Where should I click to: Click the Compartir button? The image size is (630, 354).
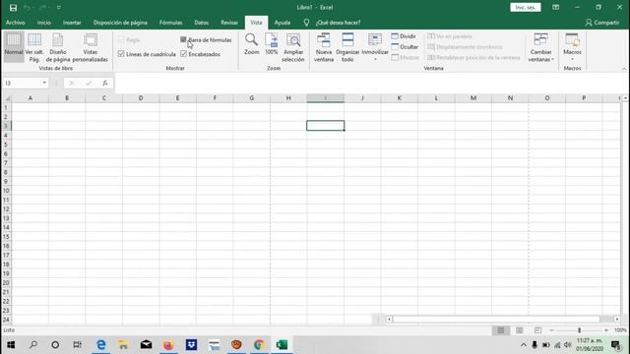(x=602, y=23)
